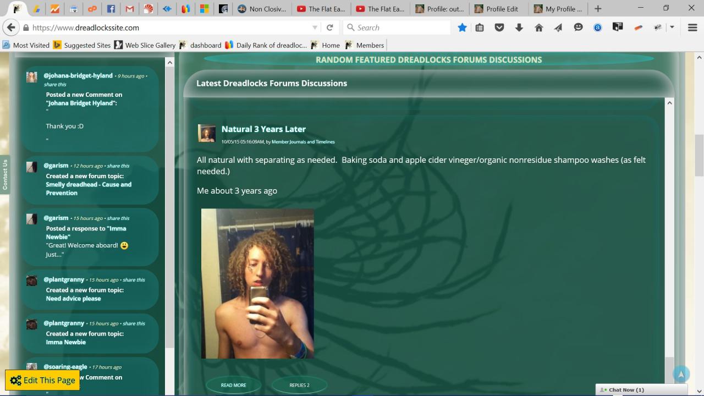Open the Downloads arrow panel

519,28
